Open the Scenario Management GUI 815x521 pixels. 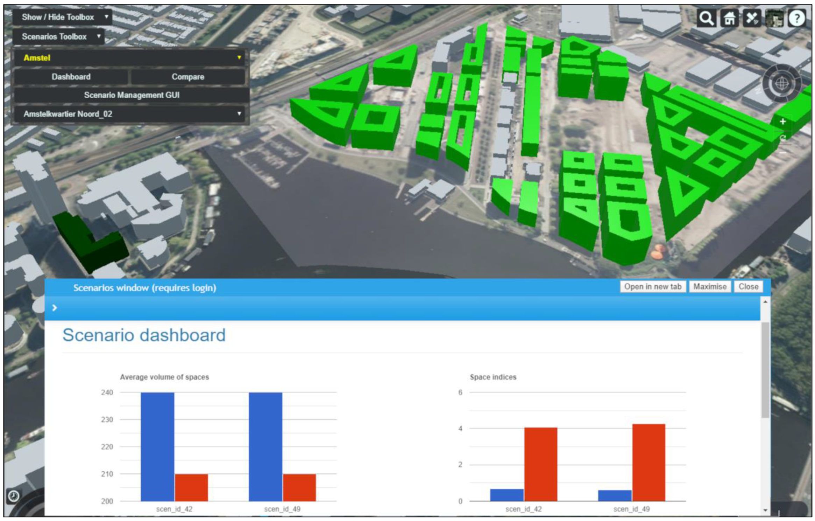[x=132, y=95]
